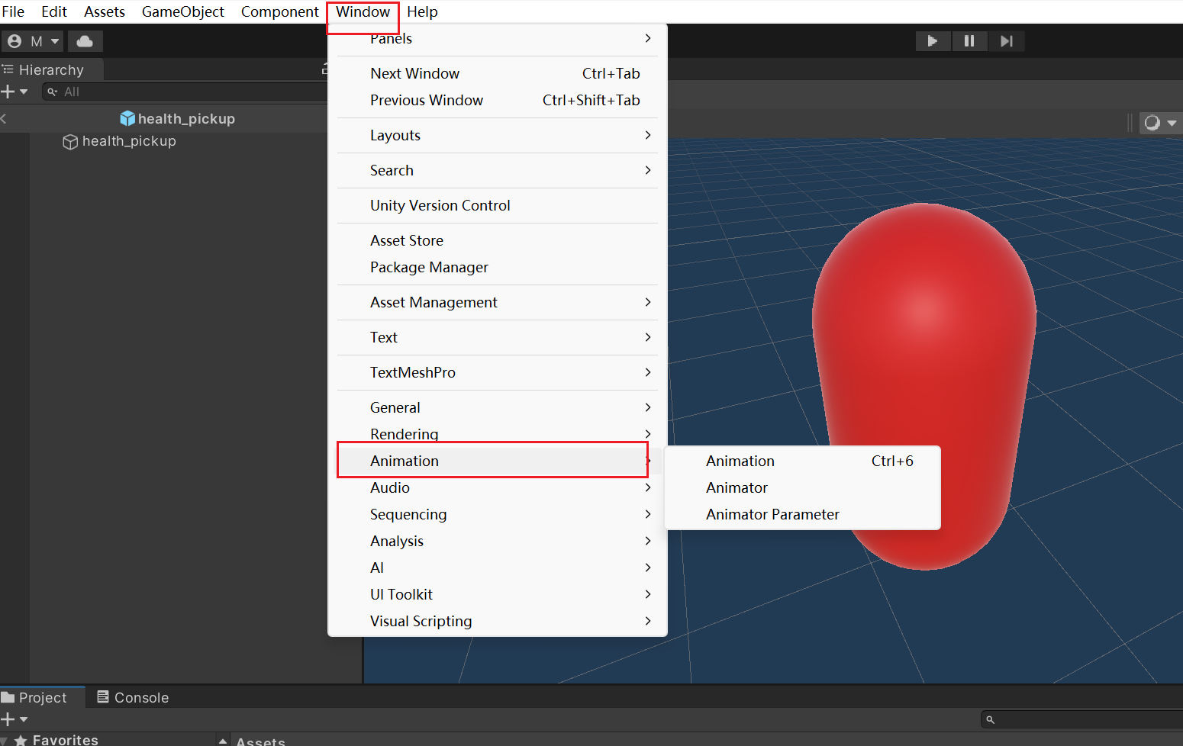Choose Next Window menu entry
1183x746 pixels.
click(498, 73)
